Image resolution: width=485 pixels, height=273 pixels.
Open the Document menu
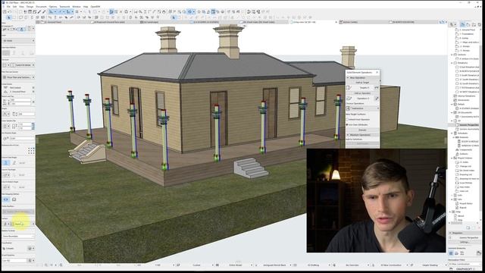pyautogui.click(x=41, y=7)
